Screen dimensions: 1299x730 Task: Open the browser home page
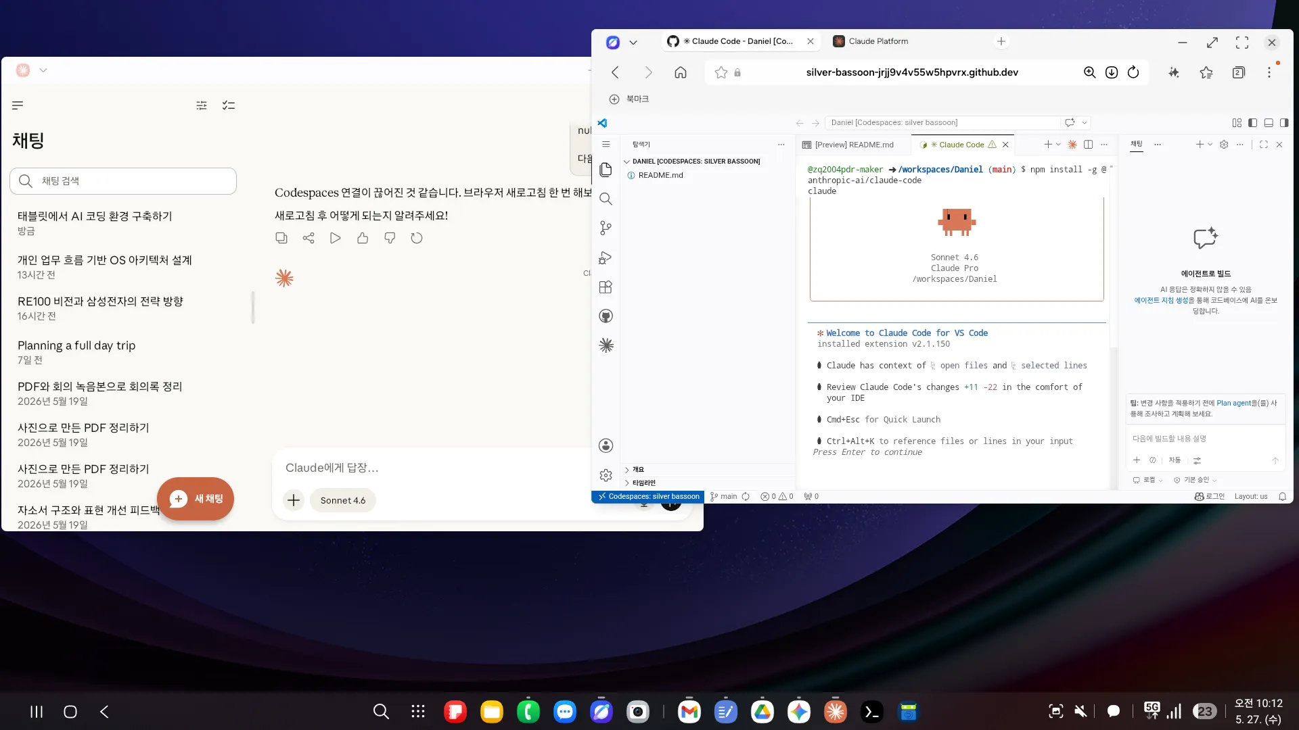pos(681,72)
